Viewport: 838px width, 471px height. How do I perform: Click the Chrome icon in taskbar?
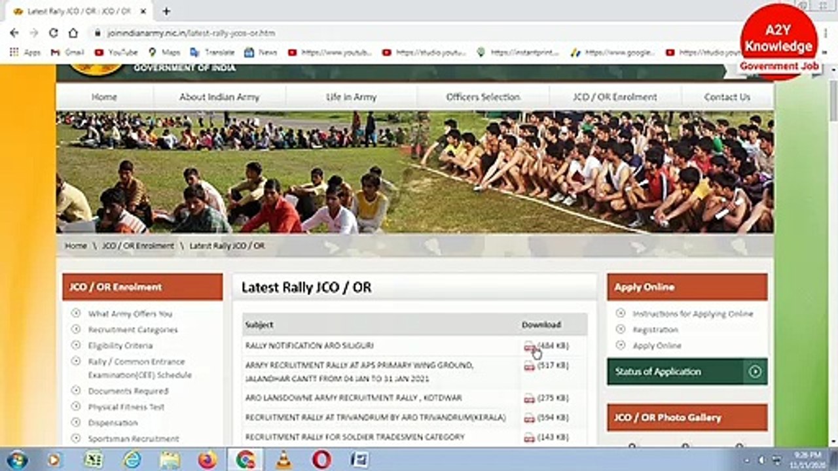point(246,460)
